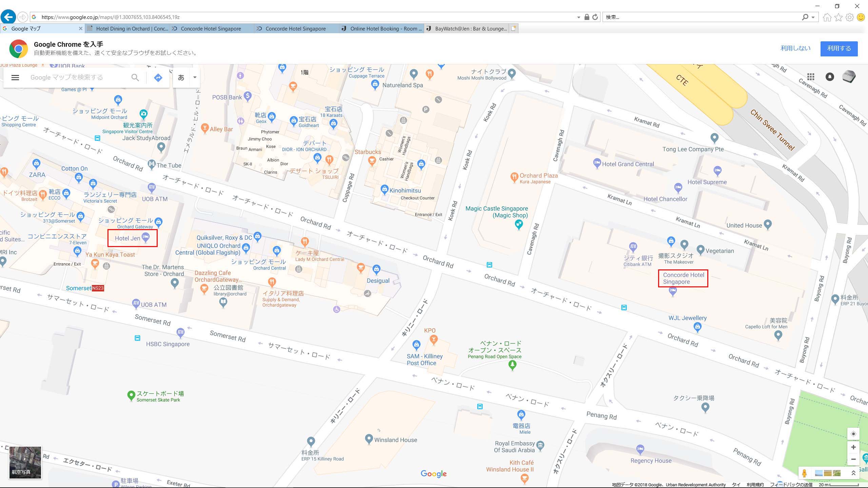
Task: Show my location on the map
Action: pyautogui.click(x=853, y=434)
